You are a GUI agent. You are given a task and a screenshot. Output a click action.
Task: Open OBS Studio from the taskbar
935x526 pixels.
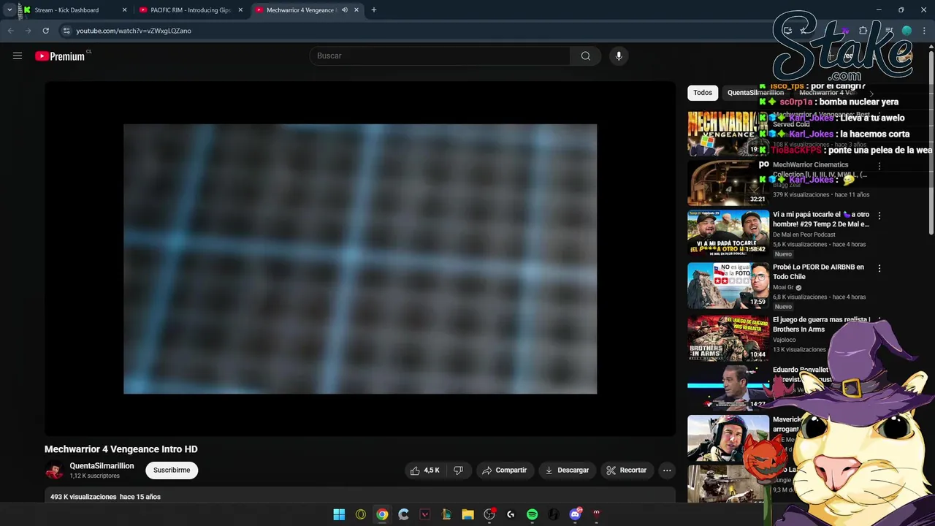click(489, 514)
